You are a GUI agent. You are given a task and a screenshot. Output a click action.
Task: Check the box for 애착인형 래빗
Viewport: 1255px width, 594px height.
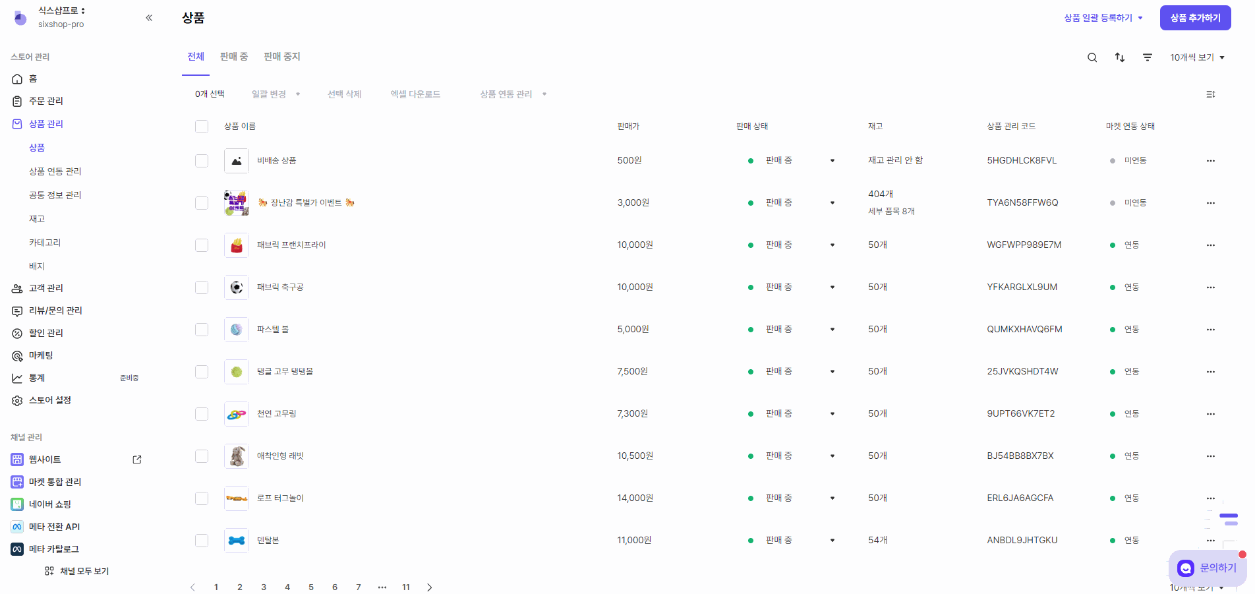coord(202,456)
